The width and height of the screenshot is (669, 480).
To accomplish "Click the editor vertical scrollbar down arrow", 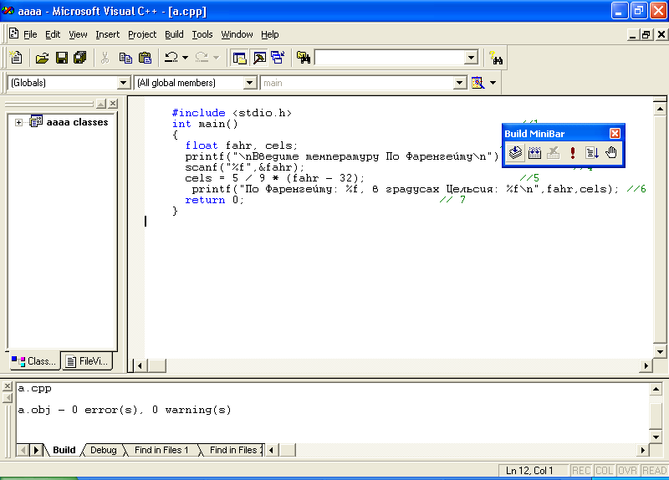I will pos(660,352).
